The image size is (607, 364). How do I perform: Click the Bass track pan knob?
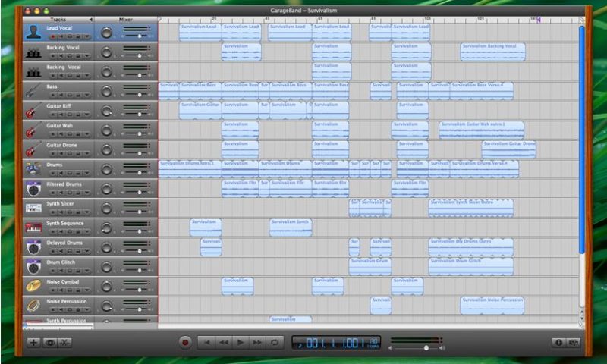tap(106, 91)
